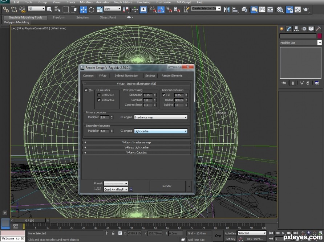Toggle GI On checkbox
Viewport: 324px width, 242px height.
click(86, 90)
